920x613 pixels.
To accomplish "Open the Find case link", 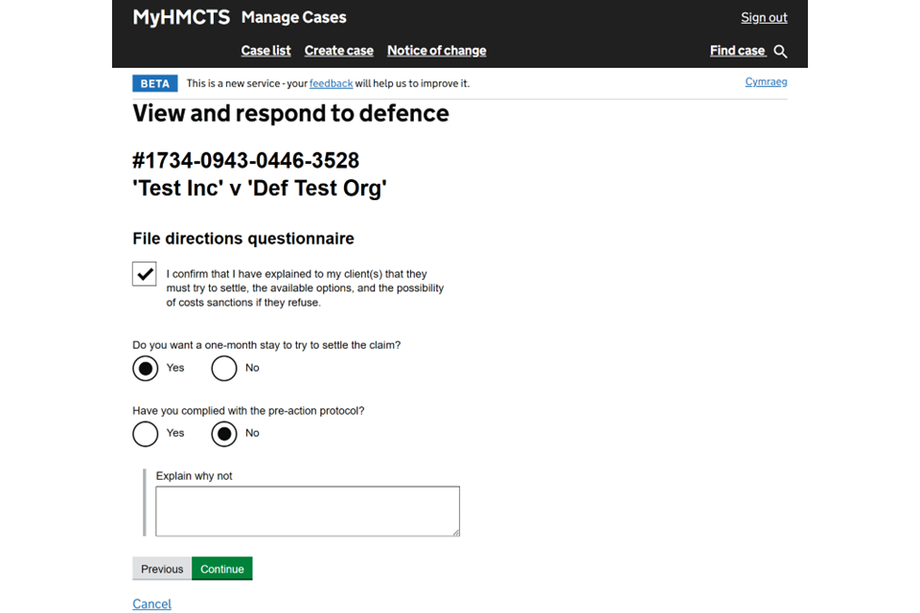I will (x=737, y=51).
